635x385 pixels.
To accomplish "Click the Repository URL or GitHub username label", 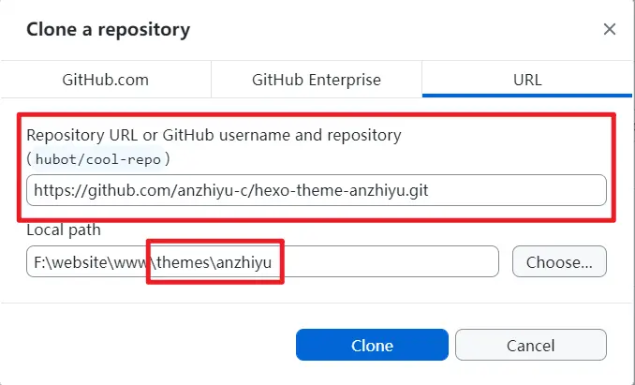I will tap(214, 135).
